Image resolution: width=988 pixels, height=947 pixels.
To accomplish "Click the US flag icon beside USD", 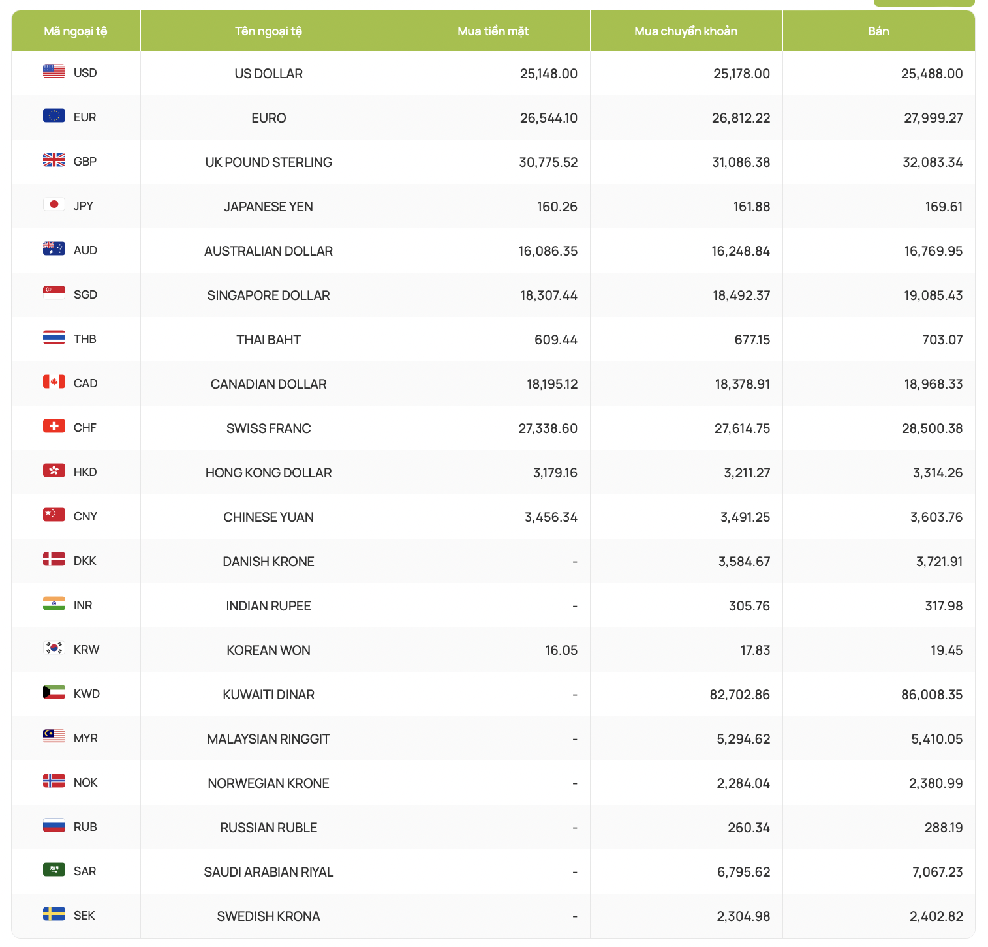I will click(54, 71).
